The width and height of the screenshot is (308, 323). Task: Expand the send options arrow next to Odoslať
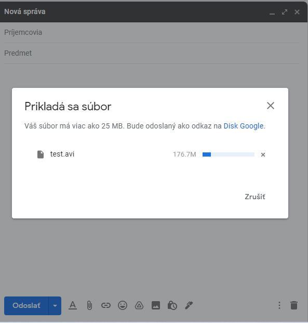pyautogui.click(x=55, y=306)
